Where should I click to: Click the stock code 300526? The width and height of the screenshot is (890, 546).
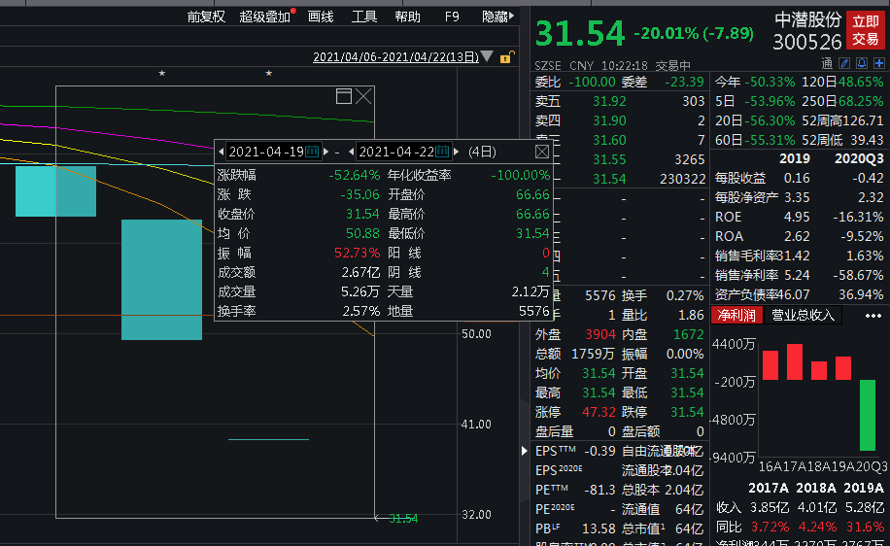point(807,42)
